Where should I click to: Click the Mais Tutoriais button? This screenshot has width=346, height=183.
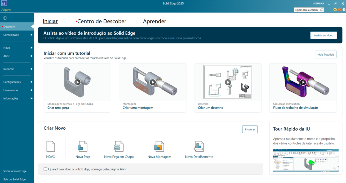click(x=326, y=55)
